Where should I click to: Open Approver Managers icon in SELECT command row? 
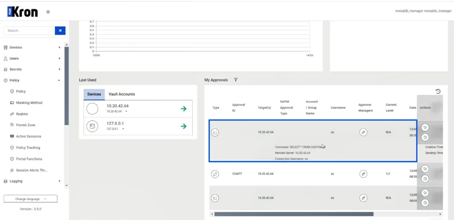click(363, 132)
